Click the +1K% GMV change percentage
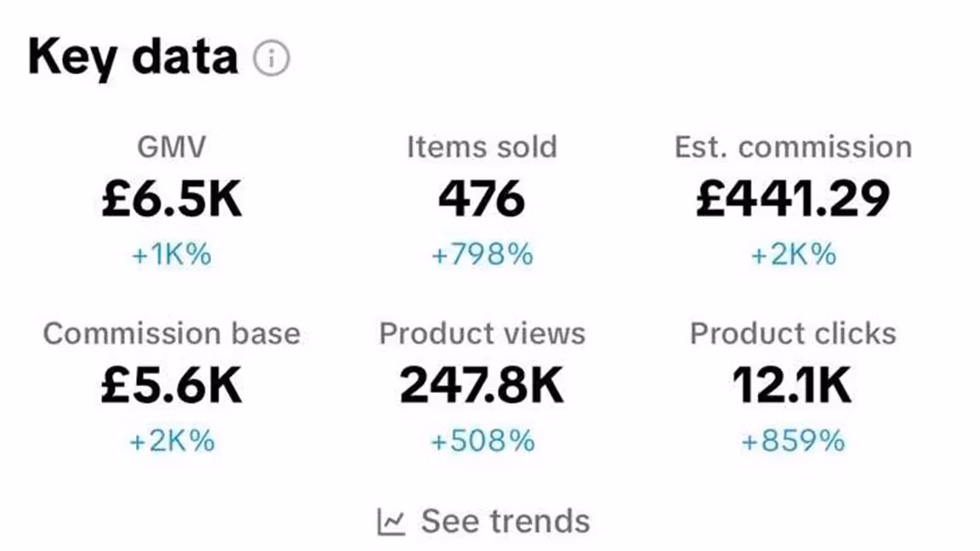Image resolution: width=980 pixels, height=551 pixels. [x=172, y=255]
